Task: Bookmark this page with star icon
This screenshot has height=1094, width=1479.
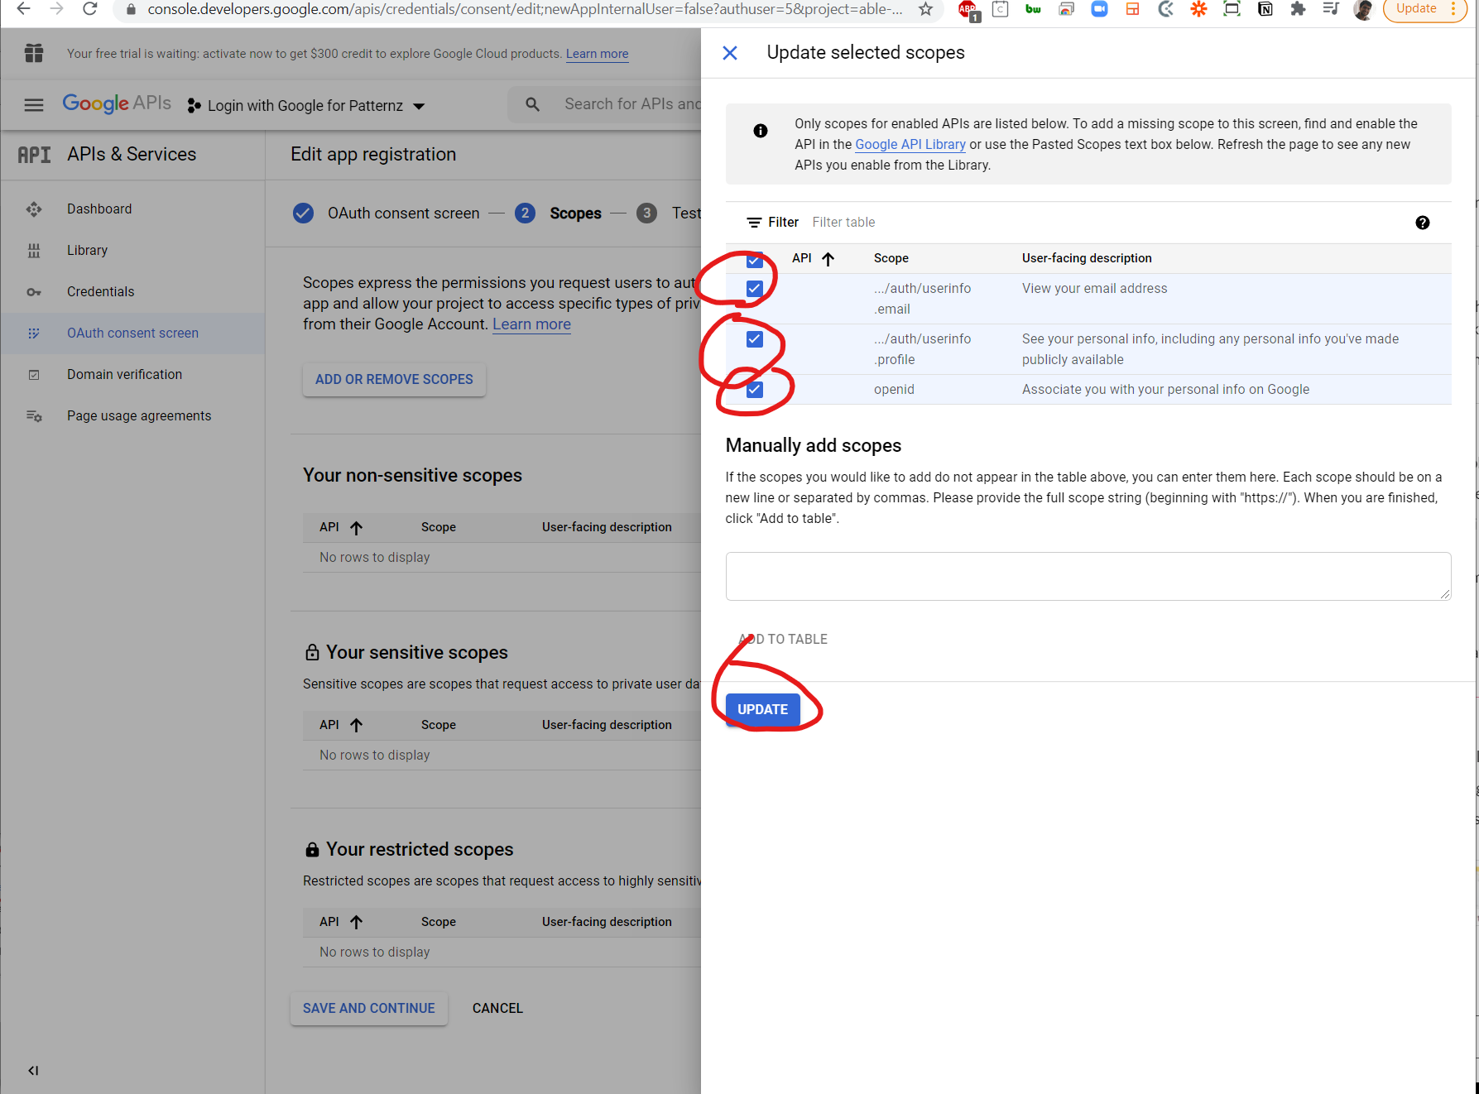Action: click(925, 9)
